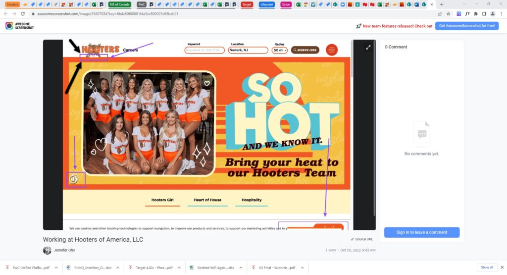Expand options for V2 Final ScionHe pdf download
Screen dimensions: 507x275
tap(302, 268)
